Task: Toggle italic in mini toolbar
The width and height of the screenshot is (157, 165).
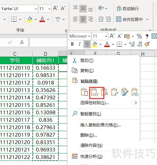Action: (80, 44)
